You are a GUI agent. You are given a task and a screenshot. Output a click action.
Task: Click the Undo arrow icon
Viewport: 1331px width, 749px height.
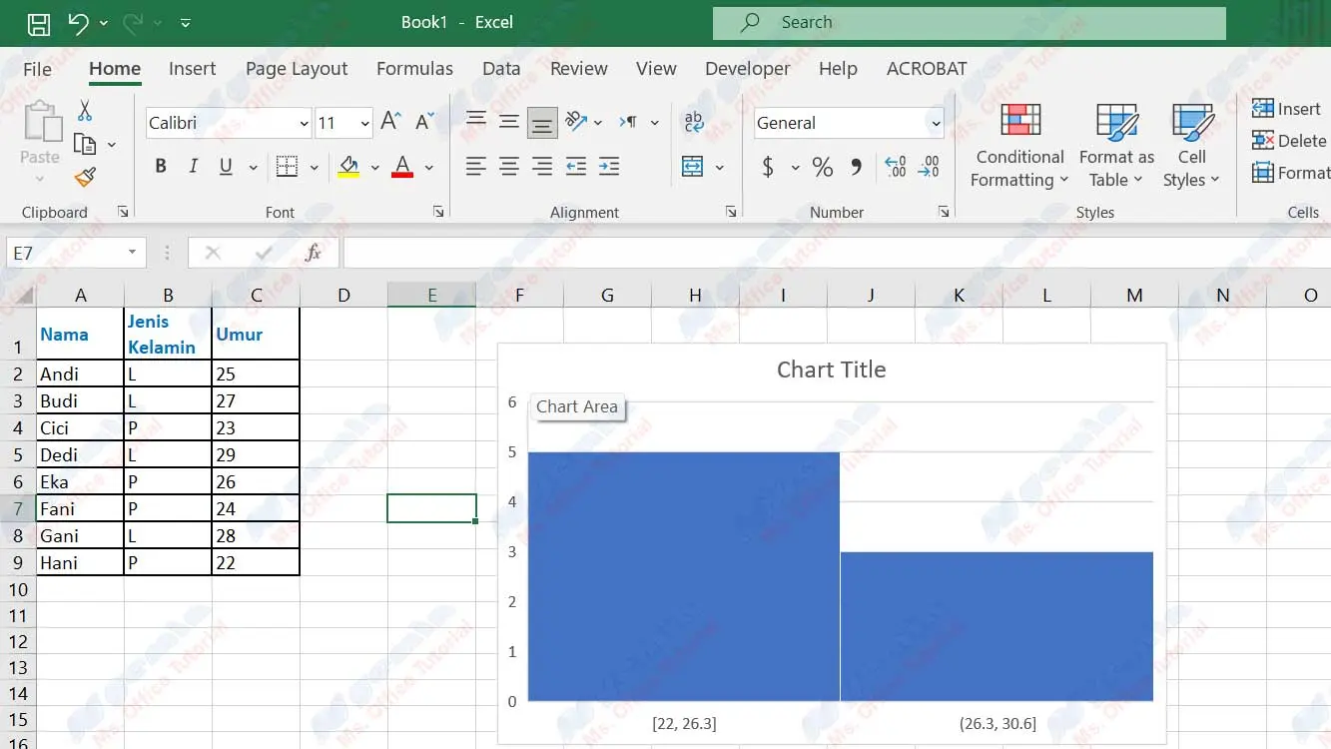(79, 23)
